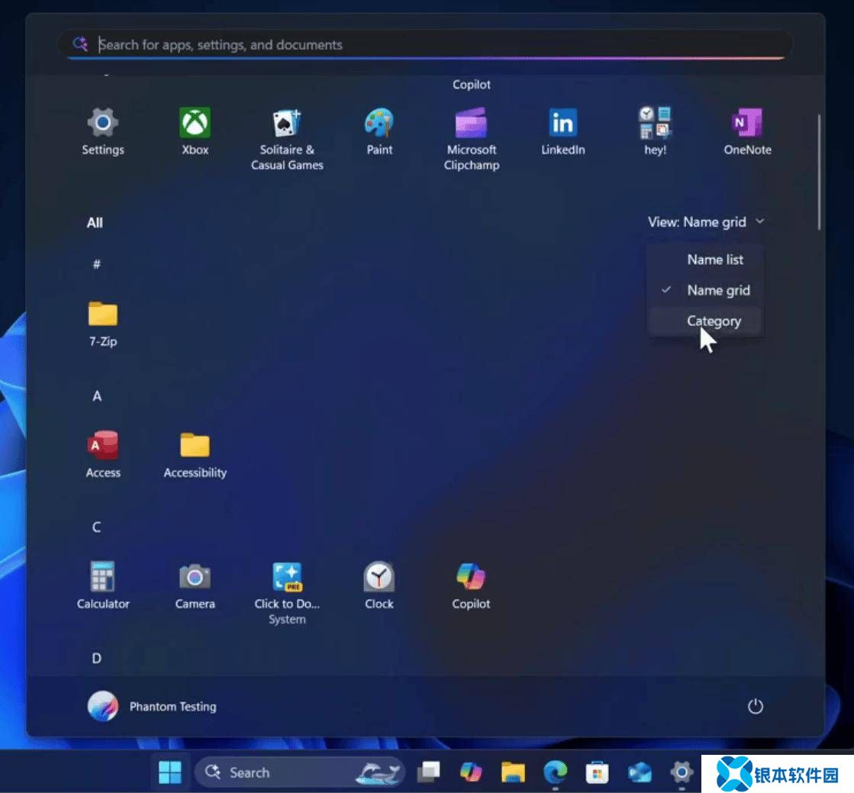Click the All apps heading
This screenshot has width=854, height=793.
(95, 223)
